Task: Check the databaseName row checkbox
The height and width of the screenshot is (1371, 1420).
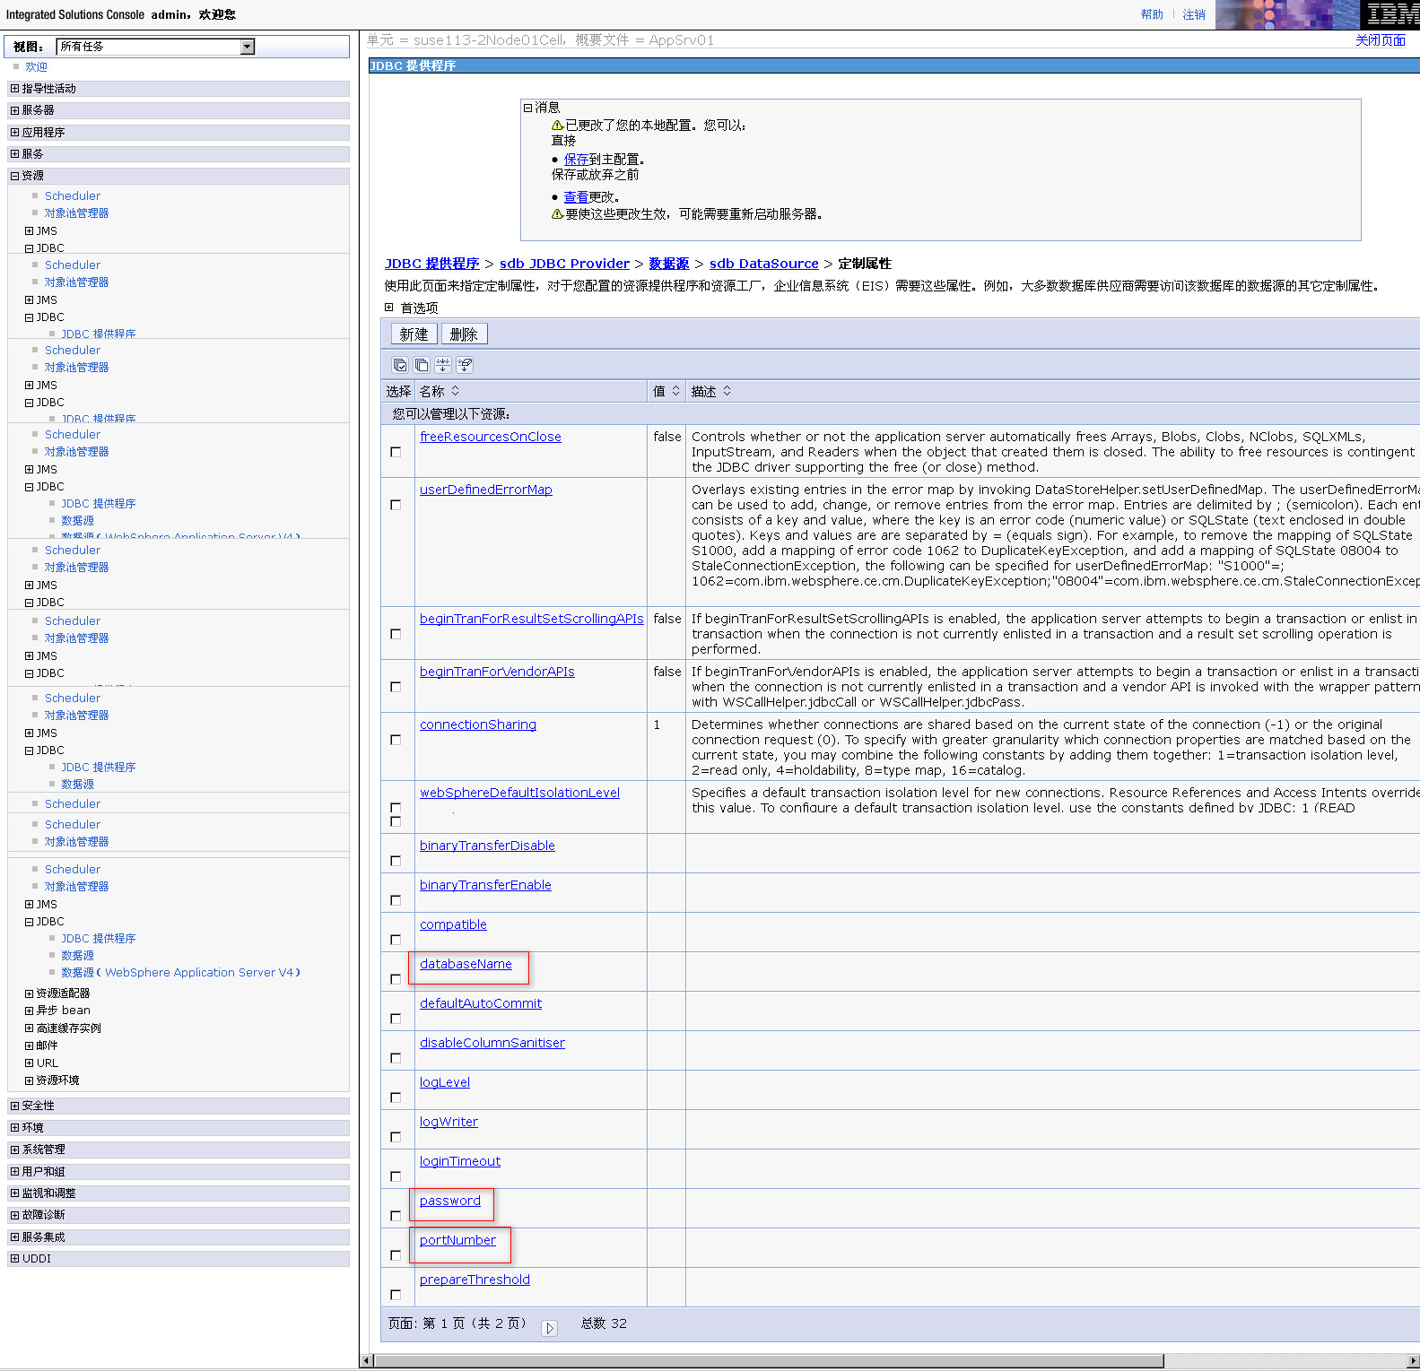Action: click(396, 979)
